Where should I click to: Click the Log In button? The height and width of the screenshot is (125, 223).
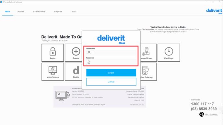pyautogui.click(x=111, y=73)
